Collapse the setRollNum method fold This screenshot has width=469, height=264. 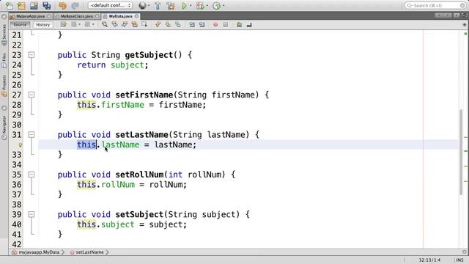(x=32, y=175)
